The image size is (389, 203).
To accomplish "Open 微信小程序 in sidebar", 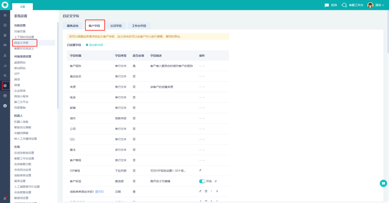I will coord(21,97).
